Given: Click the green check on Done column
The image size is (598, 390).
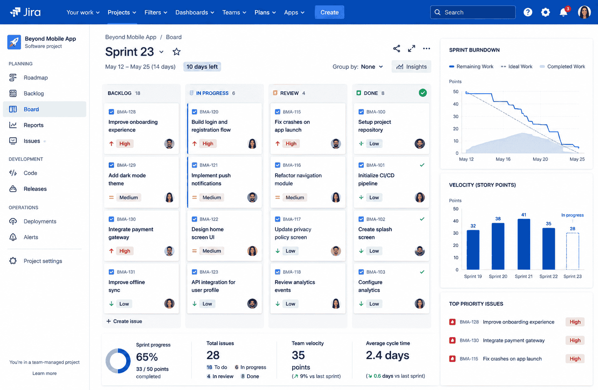Looking at the screenshot, I should pos(423,93).
